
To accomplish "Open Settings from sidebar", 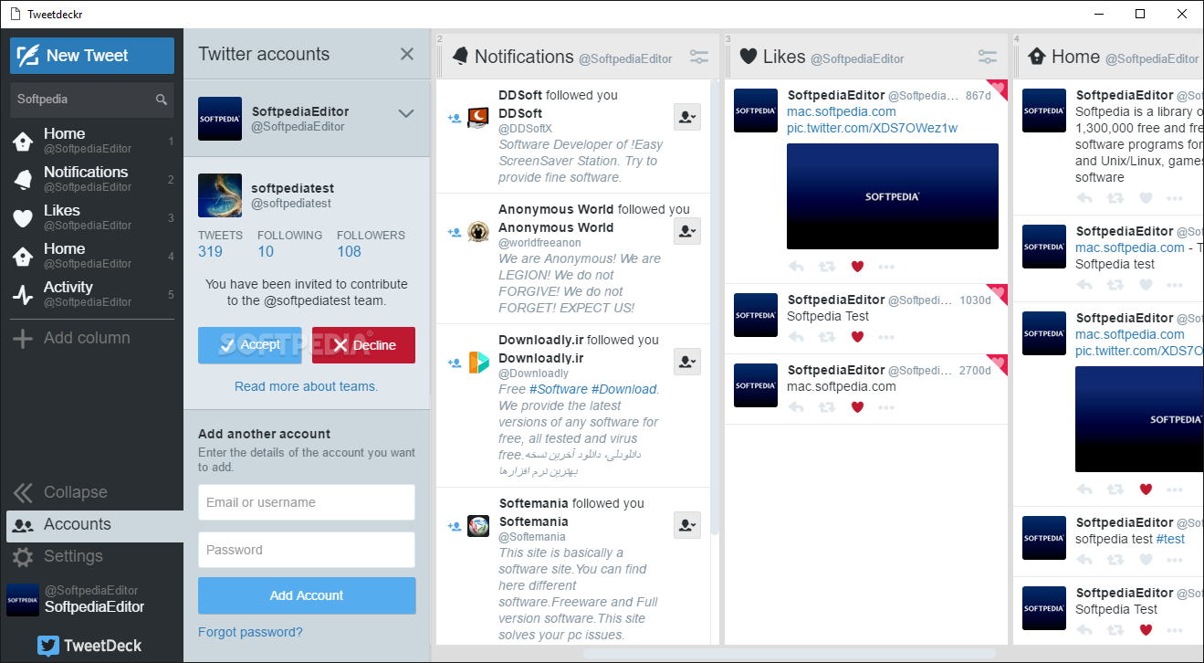I will [58, 556].
